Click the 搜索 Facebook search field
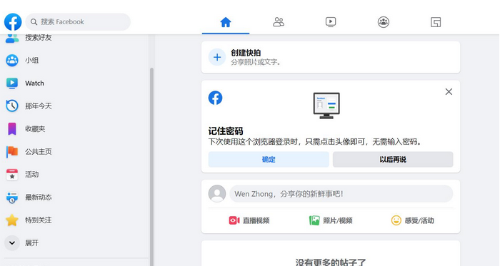The height and width of the screenshot is (266, 500). tap(78, 21)
